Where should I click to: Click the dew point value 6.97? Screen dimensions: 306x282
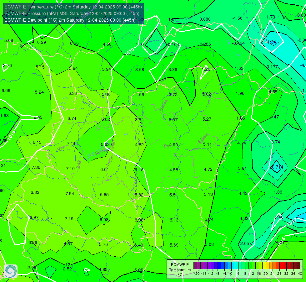[34, 217]
